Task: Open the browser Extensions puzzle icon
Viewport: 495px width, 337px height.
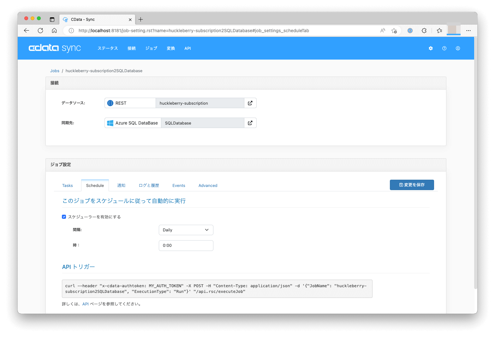Action: coord(424,31)
